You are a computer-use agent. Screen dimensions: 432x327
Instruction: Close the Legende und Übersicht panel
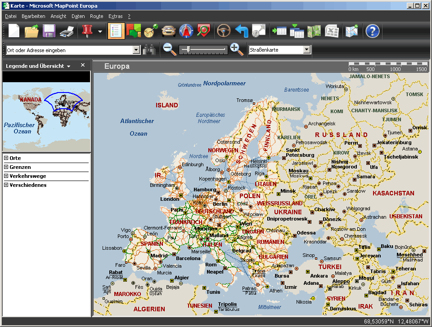coord(83,65)
